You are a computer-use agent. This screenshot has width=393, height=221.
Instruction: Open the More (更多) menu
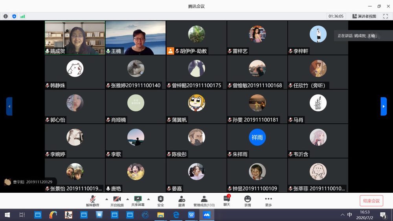(x=268, y=201)
